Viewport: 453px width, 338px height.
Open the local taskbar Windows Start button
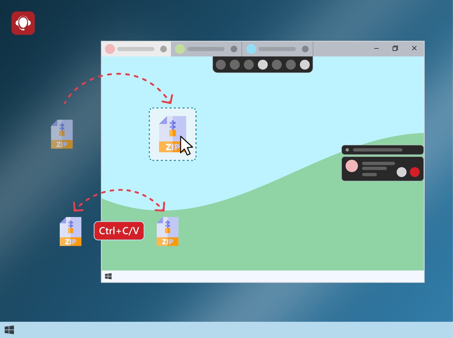9,330
